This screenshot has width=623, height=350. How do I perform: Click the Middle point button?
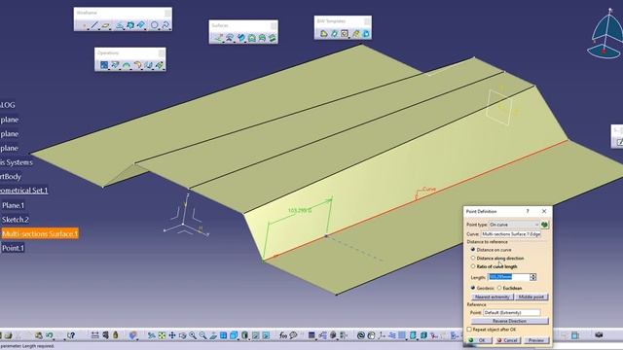coord(531,297)
